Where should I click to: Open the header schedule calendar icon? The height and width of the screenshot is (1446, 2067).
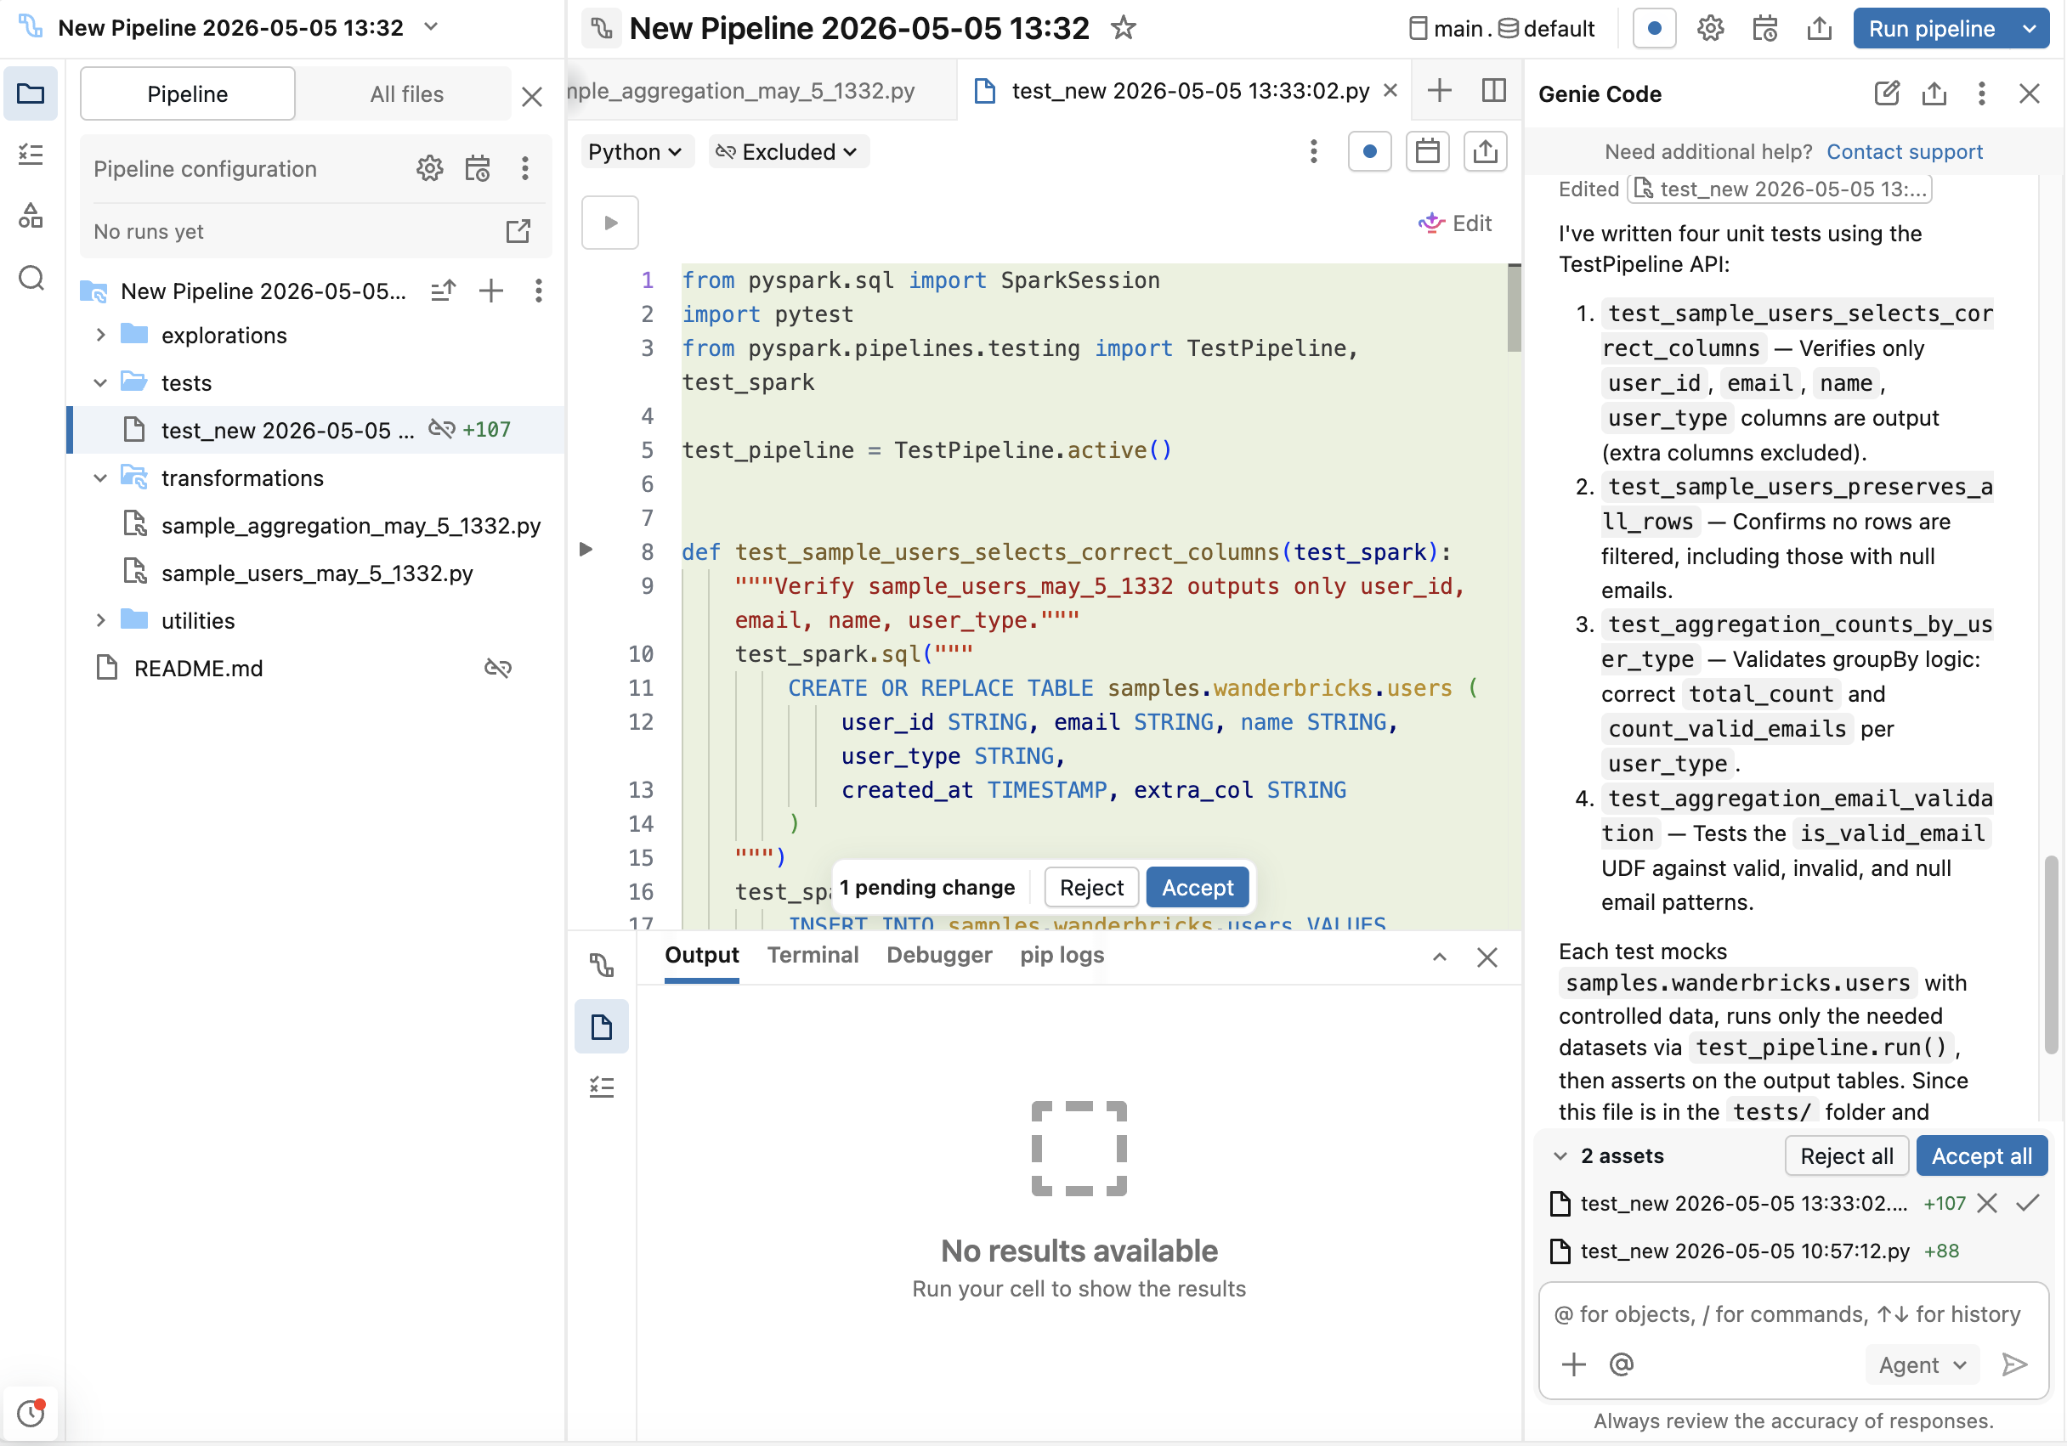click(1764, 29)
